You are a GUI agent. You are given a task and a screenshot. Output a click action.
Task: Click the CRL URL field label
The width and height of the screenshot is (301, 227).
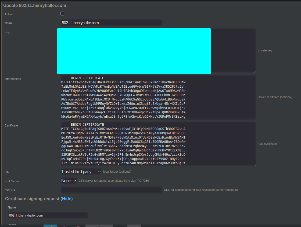(x=11, y=190)
